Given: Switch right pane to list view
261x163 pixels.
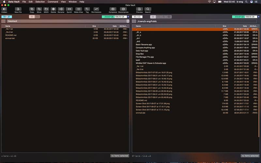Looking at the screenshot, I should pos(153,17).
